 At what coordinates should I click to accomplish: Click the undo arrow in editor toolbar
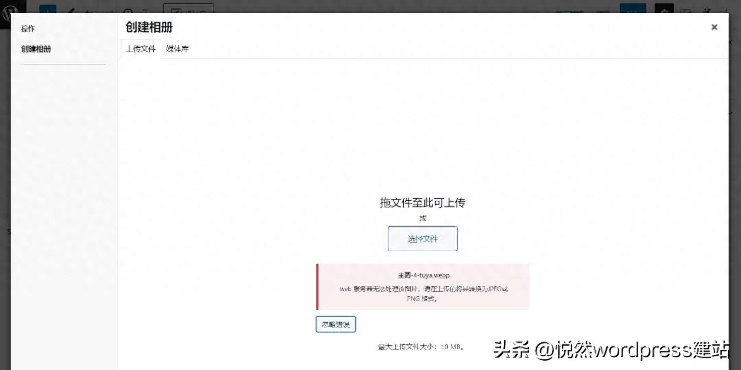click(x=88, y=10)
